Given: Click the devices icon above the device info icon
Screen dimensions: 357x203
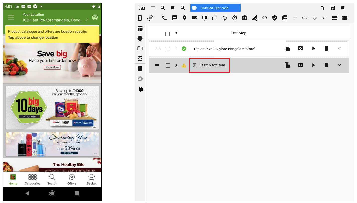Looking at the screenshot, I should pyautogui.click(x=142, y=8).
